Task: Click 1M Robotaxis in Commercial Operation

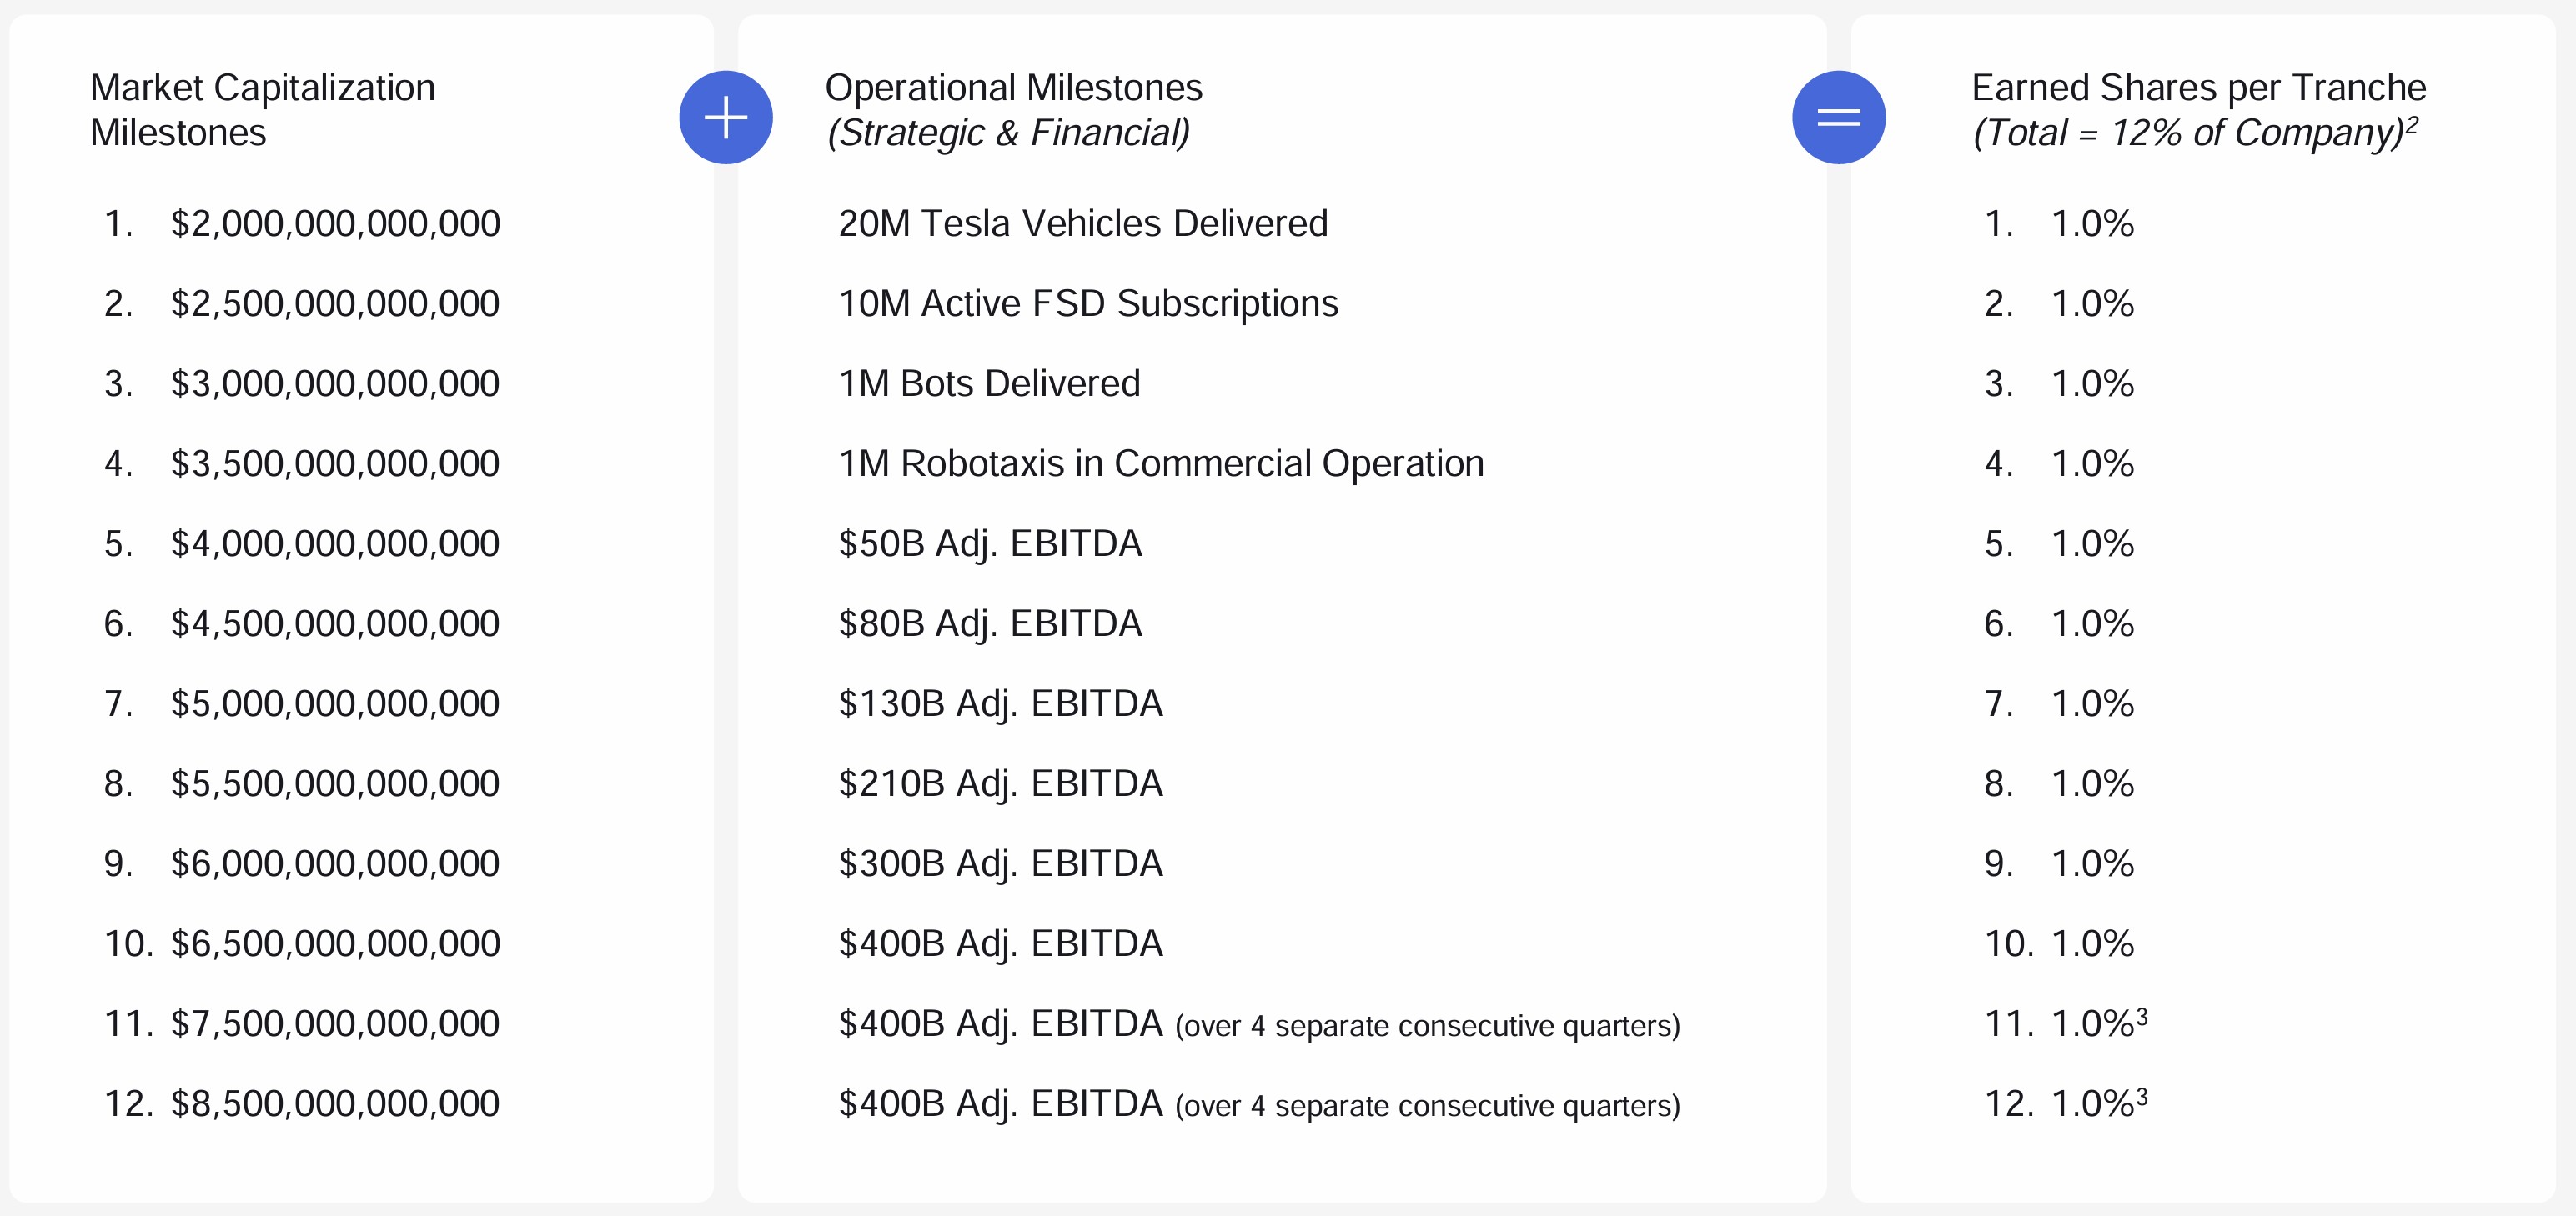Action: [x=1161, y=463]
